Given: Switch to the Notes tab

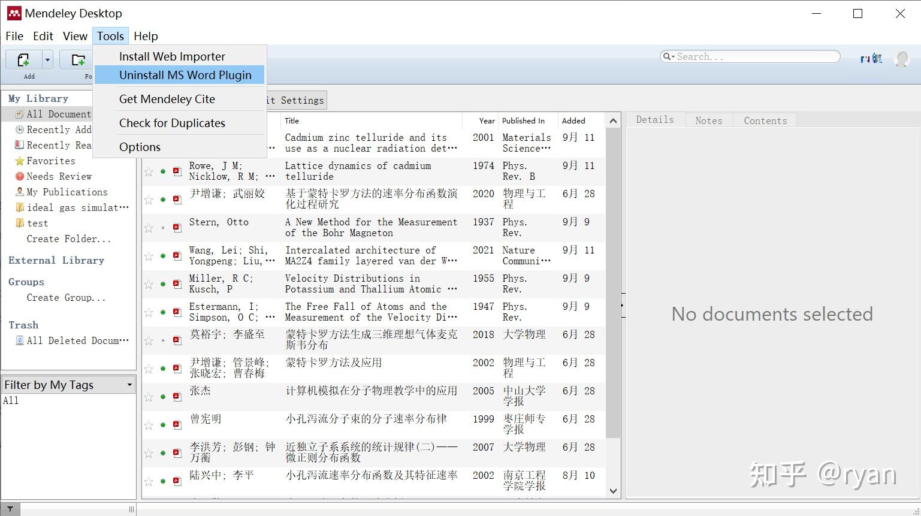Looking at the screenshot, I should (709, 120).
